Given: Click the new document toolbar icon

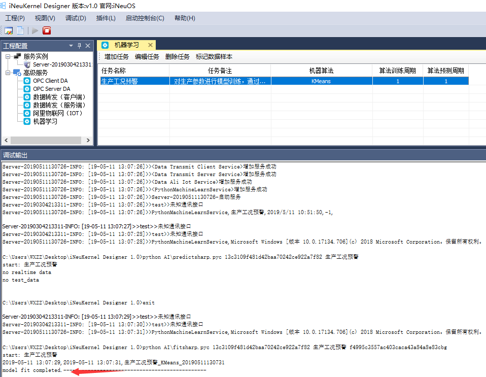Looking at the screenshot, I should click(20, 31).
